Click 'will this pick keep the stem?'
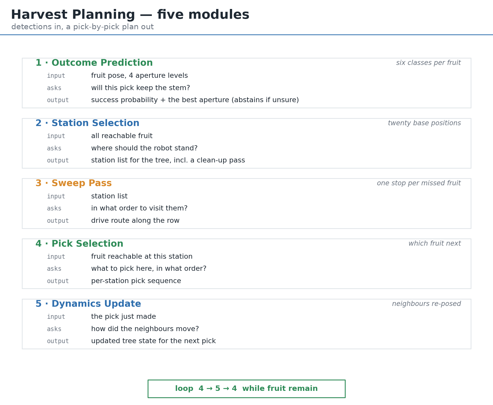 (140, 88)
